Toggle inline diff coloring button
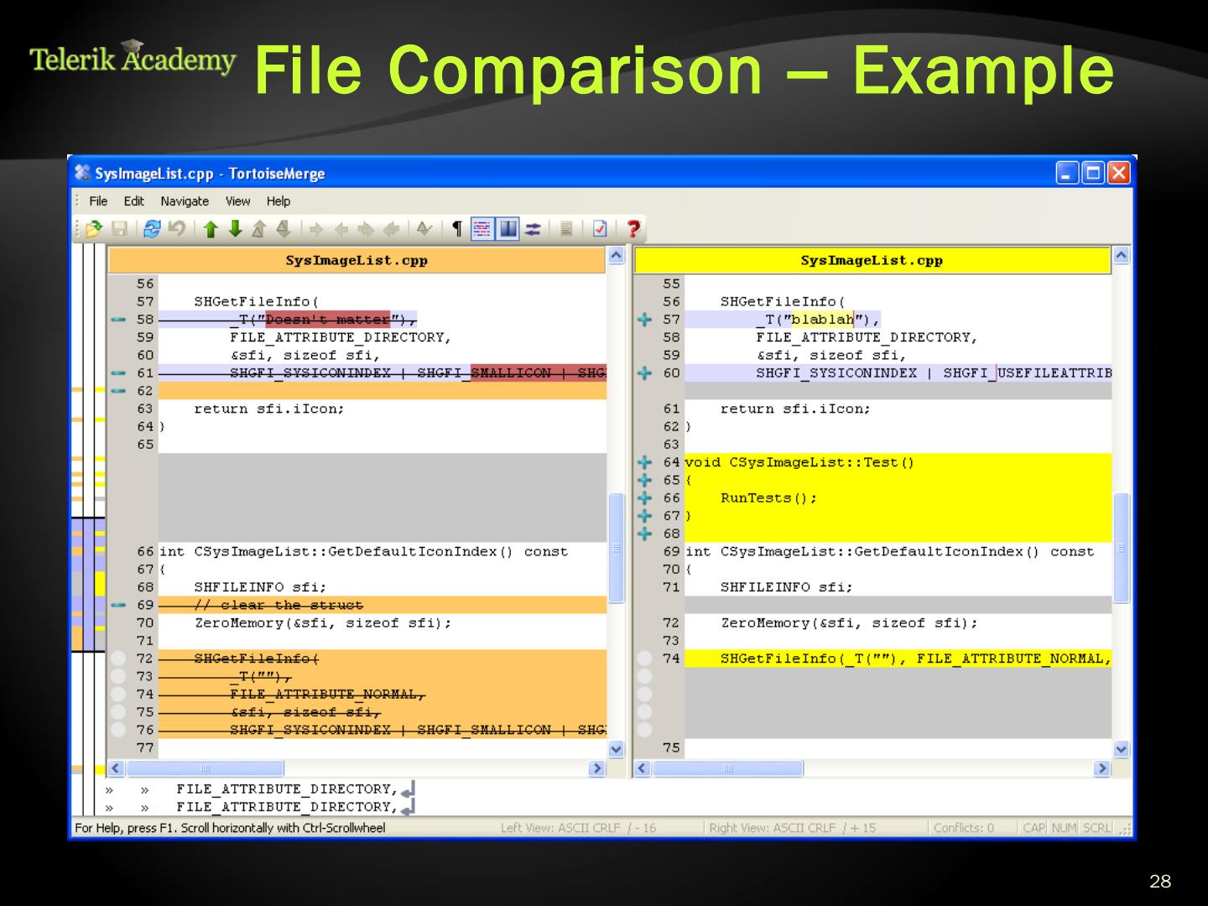The height and width of the screenshot is (906, 1208). click(482, 229)
